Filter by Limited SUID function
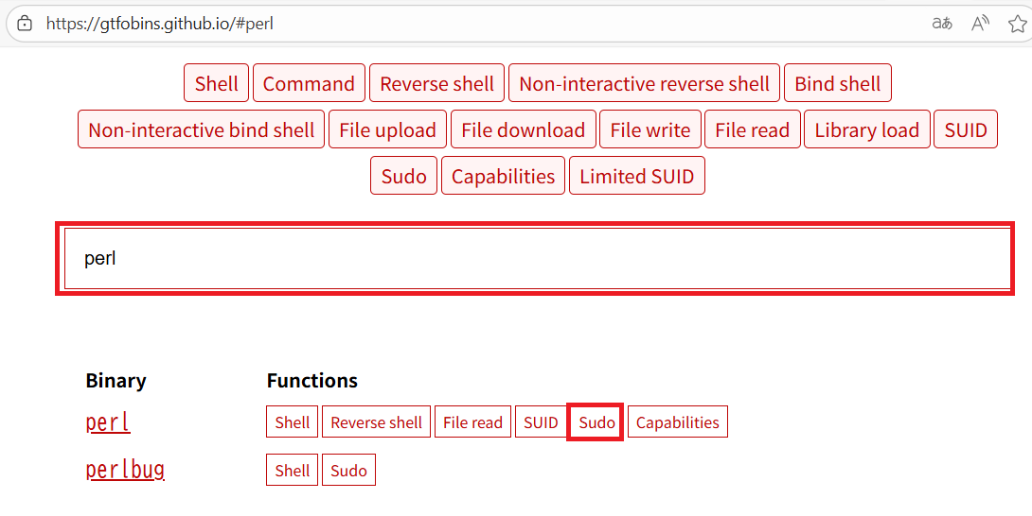Screen dimensions: 1032x516 636,176
